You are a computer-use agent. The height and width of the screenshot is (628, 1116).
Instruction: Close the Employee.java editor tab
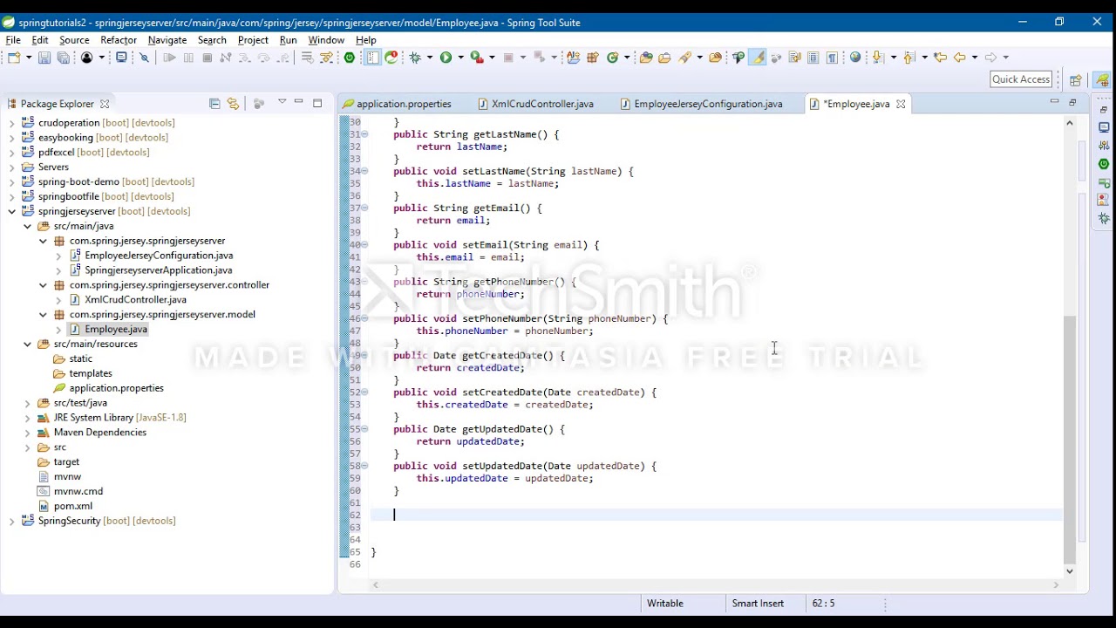point(901,104)
